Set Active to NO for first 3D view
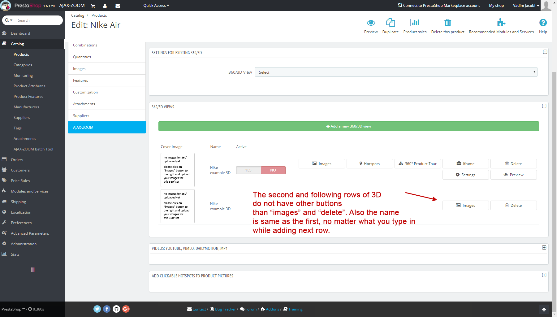 [x=273, y=170]
